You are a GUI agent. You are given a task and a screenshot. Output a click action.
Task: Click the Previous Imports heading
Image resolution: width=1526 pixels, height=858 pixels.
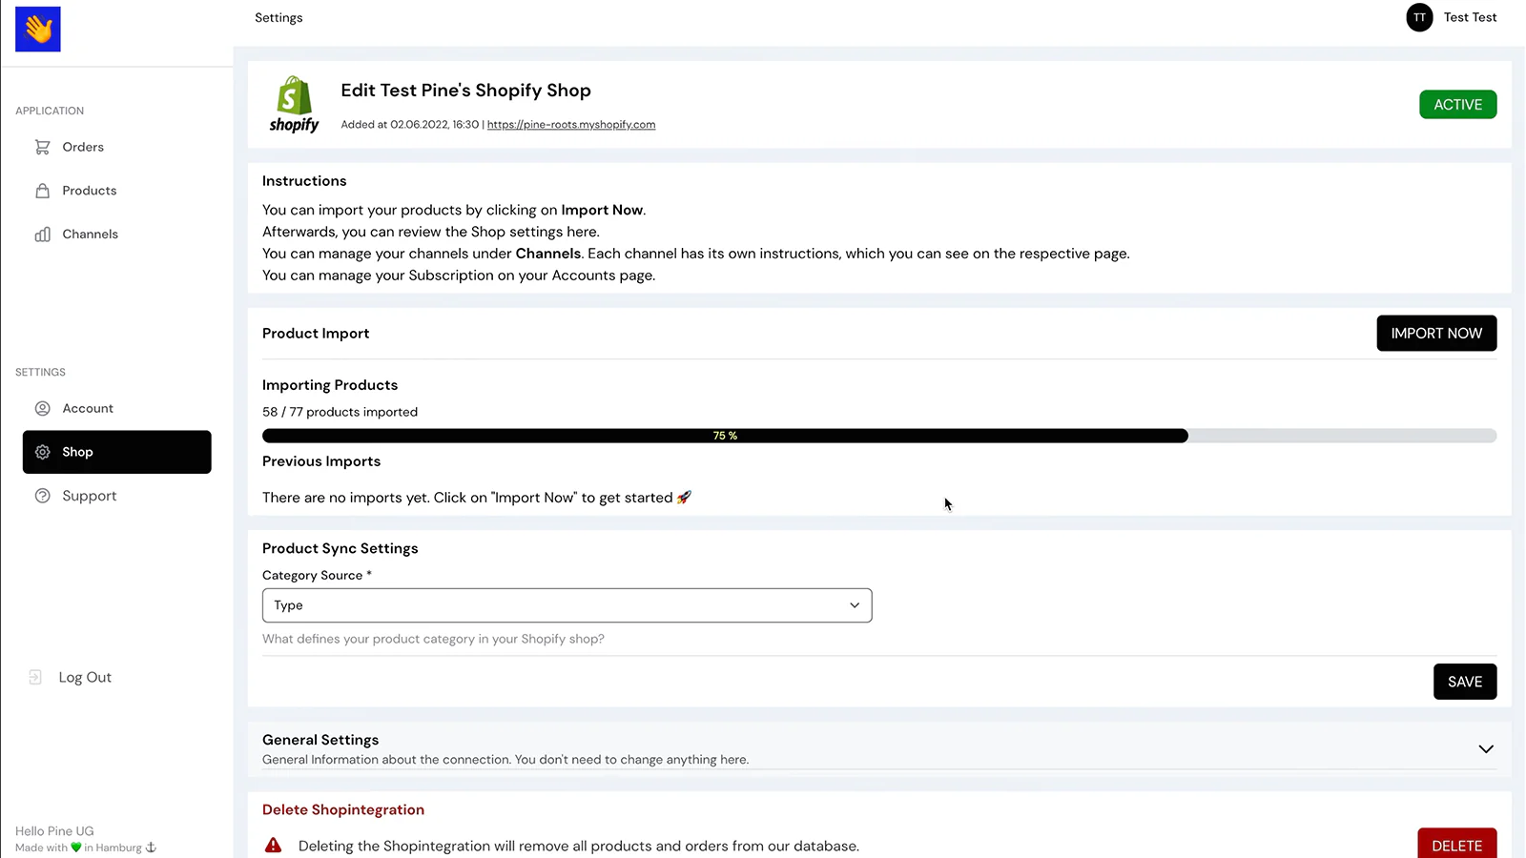tap(321, 461)
